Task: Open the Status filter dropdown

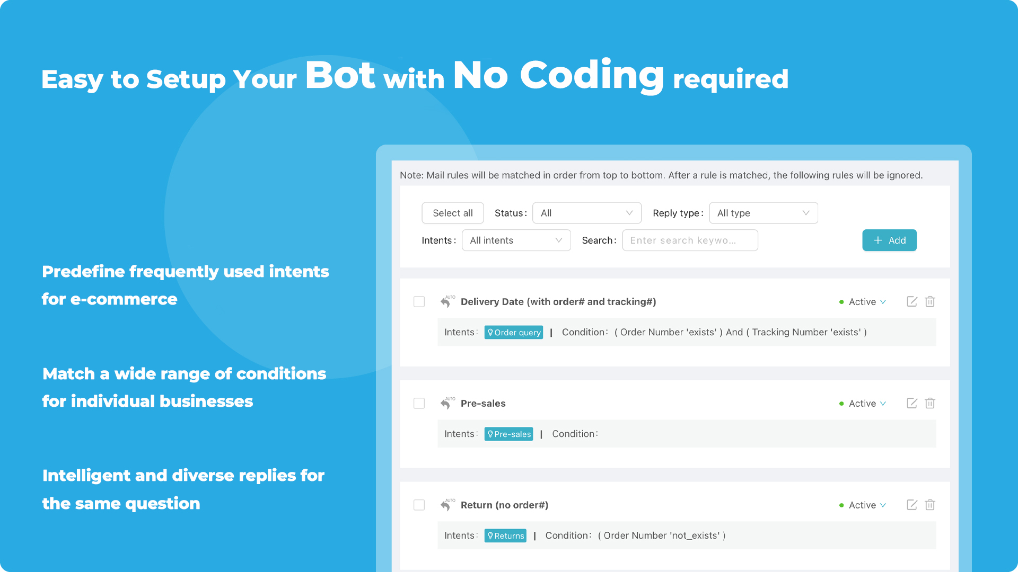Action: [586, 213]
